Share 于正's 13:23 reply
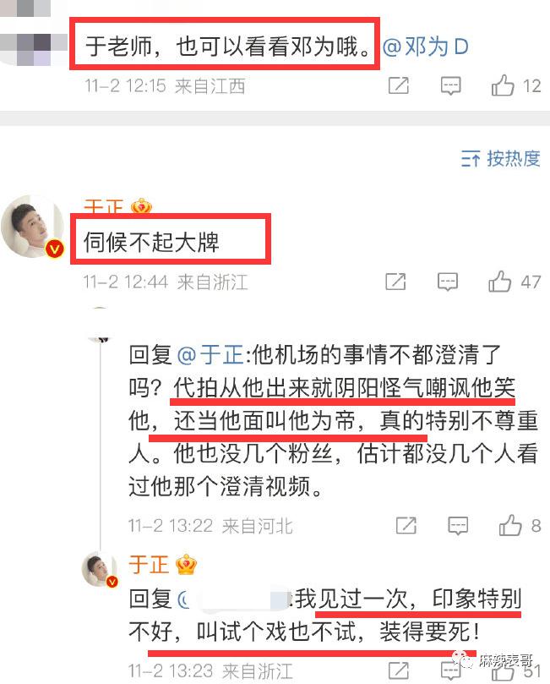The height and width of the screenshot is (684, 550). [x=398, y=670]
